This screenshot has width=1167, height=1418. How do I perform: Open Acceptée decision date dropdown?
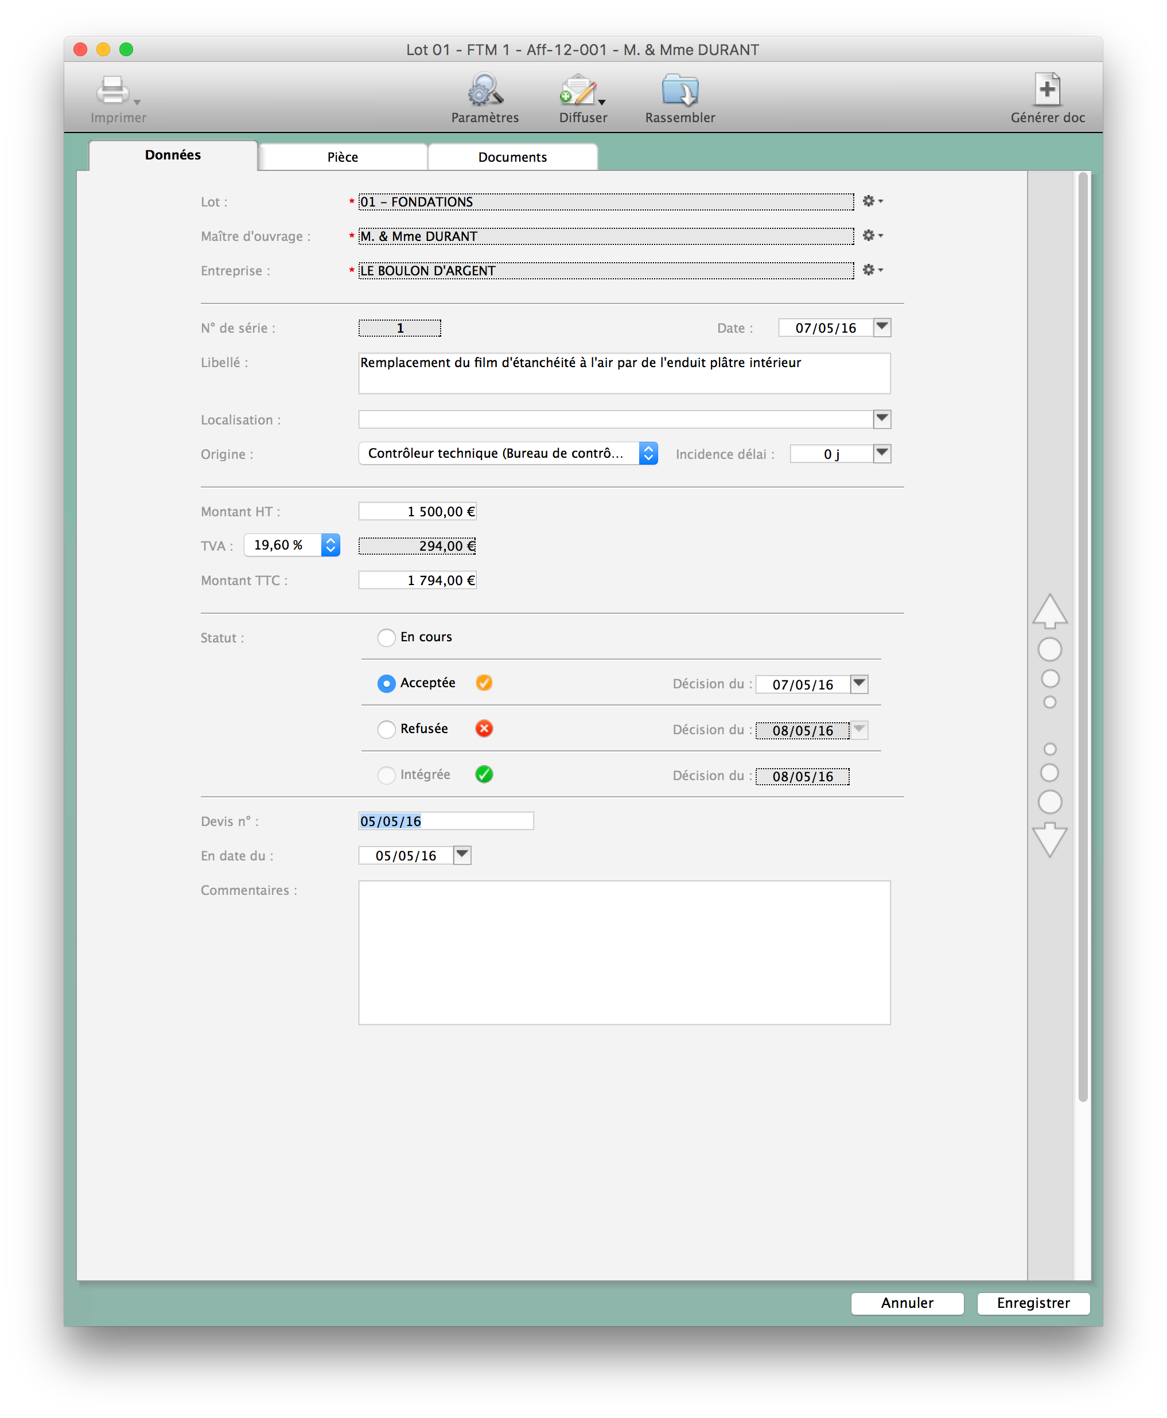pos(859,683)
